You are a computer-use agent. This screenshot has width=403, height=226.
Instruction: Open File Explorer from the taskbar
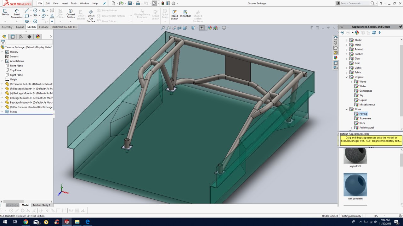point(77,222)
